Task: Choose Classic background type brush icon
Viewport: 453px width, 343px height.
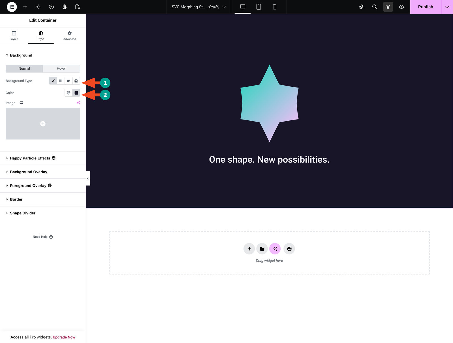Action: [53, 81]
